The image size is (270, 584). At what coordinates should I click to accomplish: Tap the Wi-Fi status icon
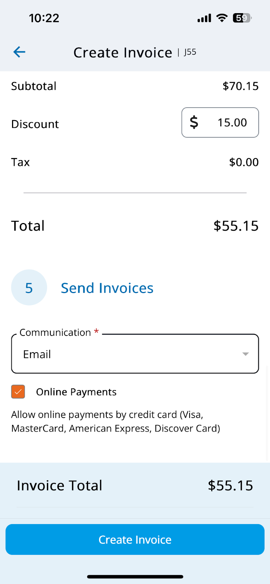click(222, 18)
